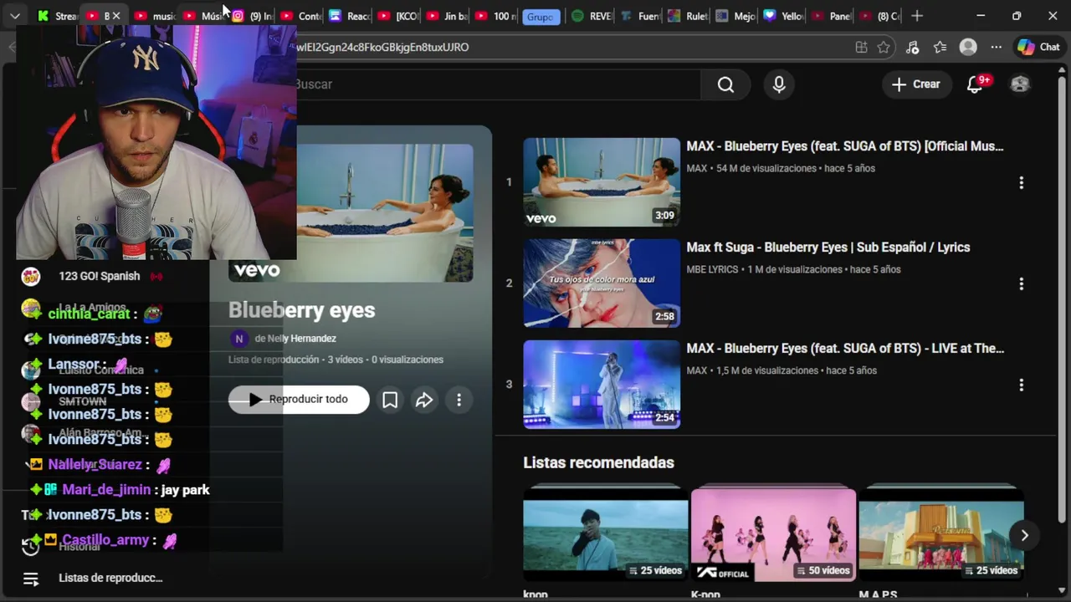Image resolution: width=1071 pixels, height=602 pixels.
Task: Open title MAX - Blueberry Eyes LIVE at The...
Action: 845,349
